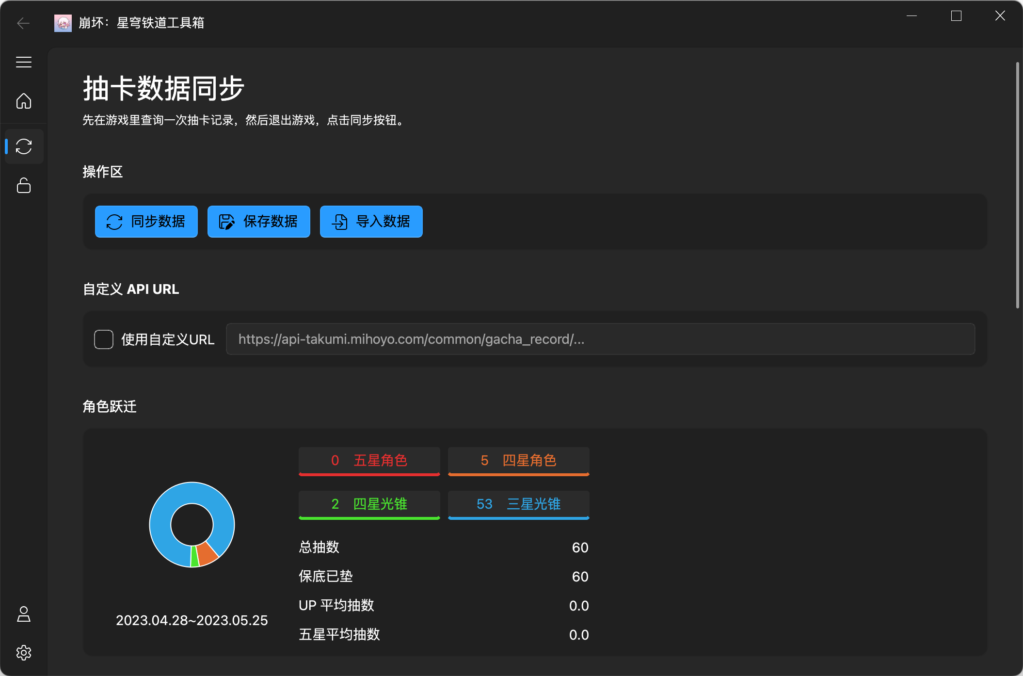Click the 保存数据 button
Viewport: 1023px width, 676px height.
coord(258,222)
